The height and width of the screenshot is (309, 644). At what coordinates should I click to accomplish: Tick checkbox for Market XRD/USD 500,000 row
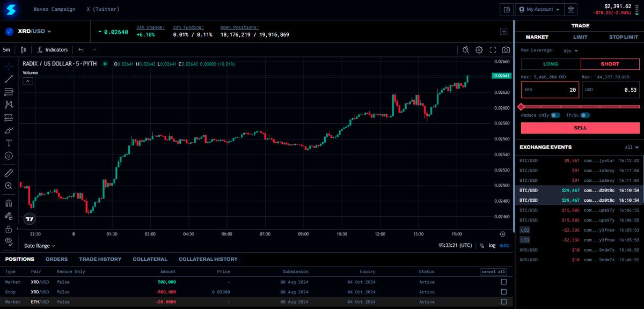(x=503, y=282)
